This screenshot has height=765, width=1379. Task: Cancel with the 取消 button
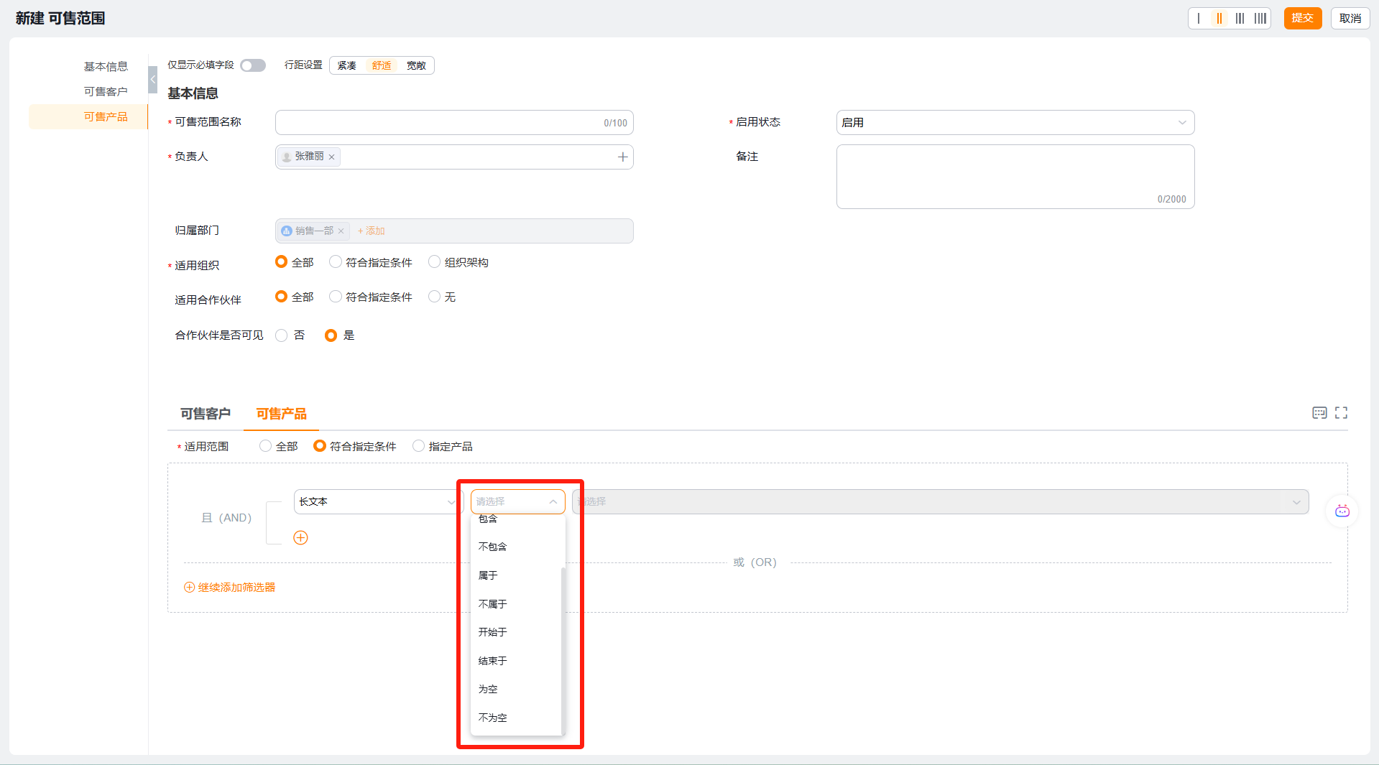(x=1350, y=19)
